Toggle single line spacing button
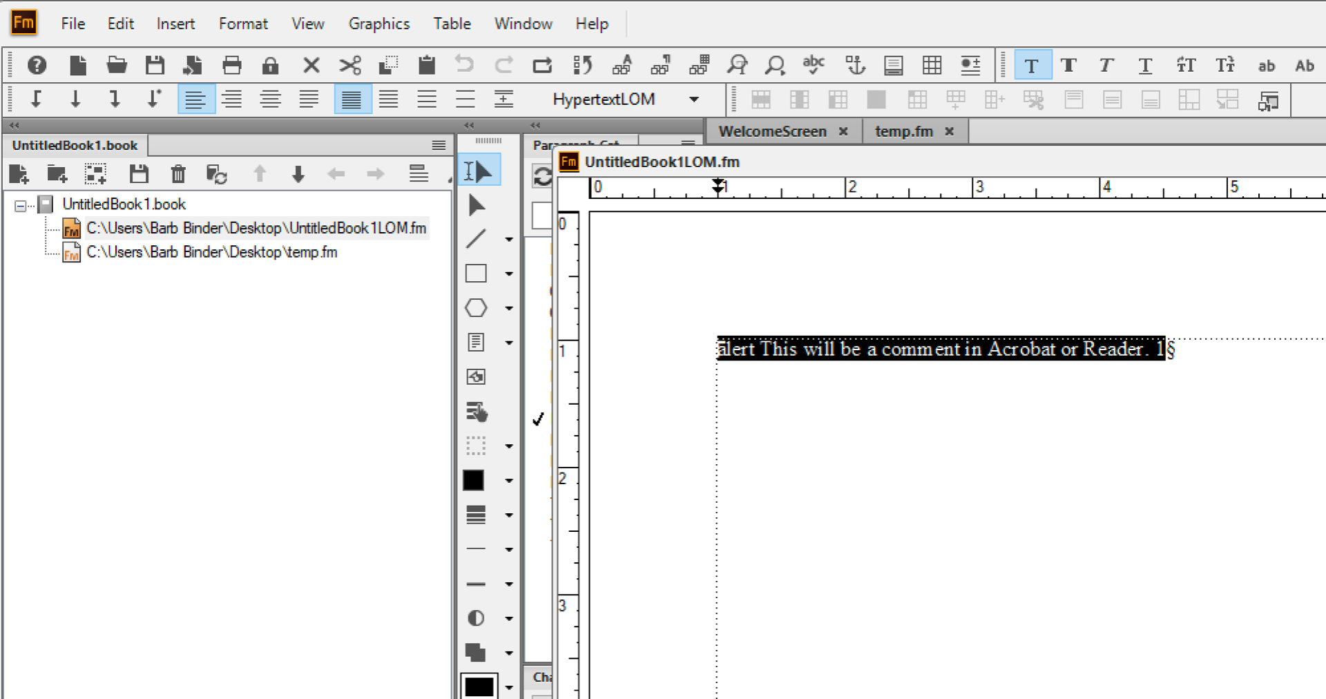Screen dimensions: 1326x699 click(352, 99)
